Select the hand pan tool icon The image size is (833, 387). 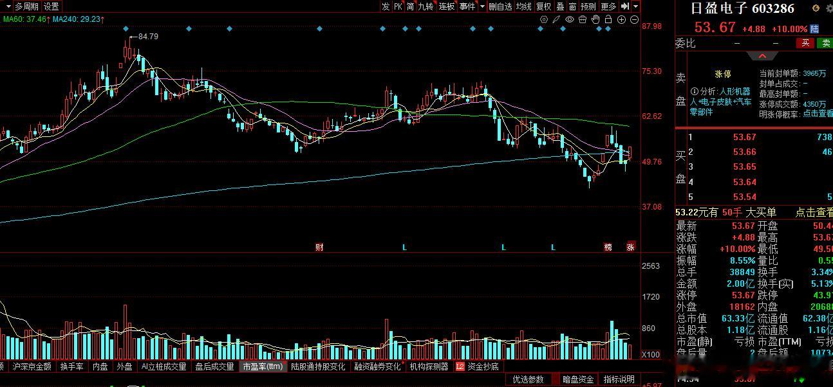pos(595,19)
